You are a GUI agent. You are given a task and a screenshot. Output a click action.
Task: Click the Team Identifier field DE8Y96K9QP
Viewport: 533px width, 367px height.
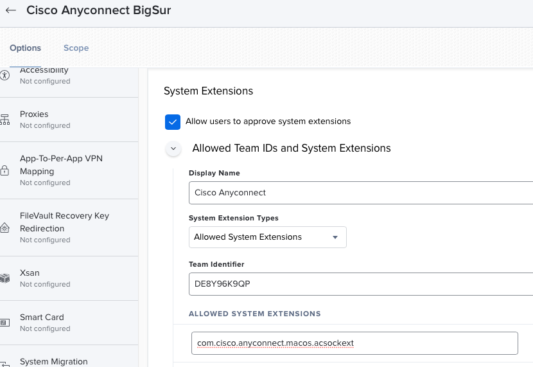click(361, 284)
